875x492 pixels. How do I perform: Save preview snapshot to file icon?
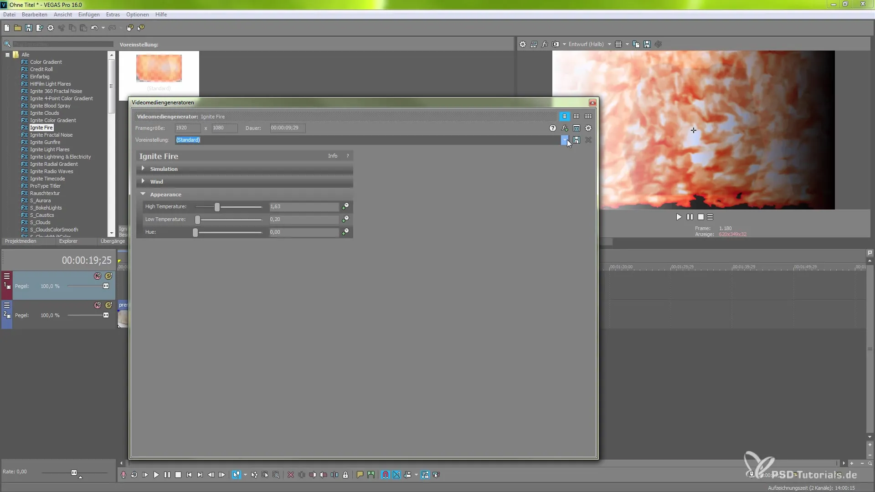647,44
